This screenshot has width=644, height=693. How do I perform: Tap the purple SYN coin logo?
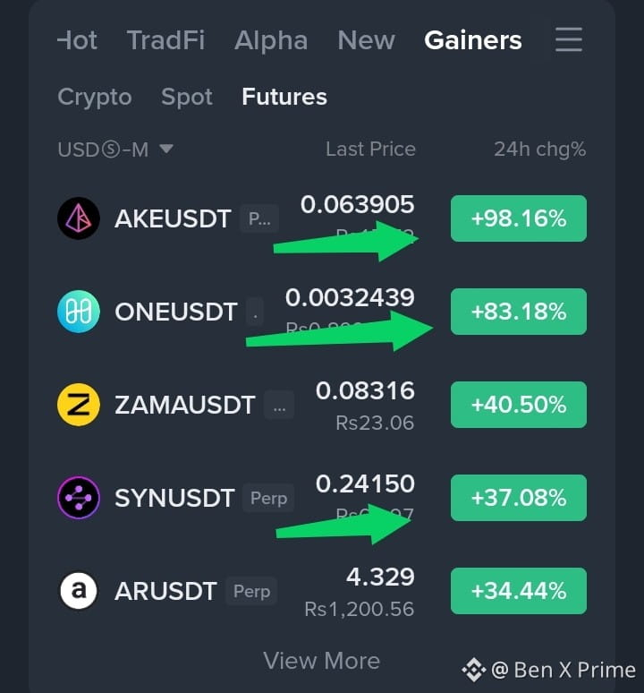coord(79,498)
